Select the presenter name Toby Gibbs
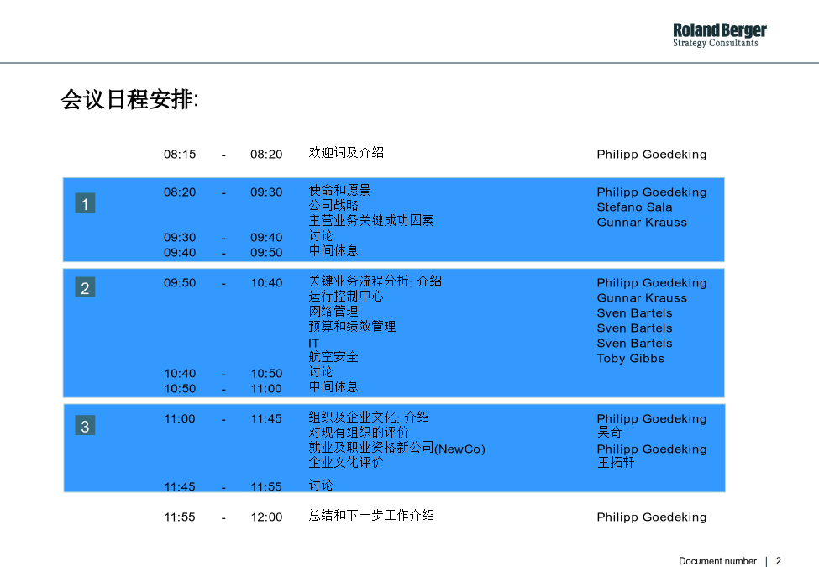 pos(631,359)
